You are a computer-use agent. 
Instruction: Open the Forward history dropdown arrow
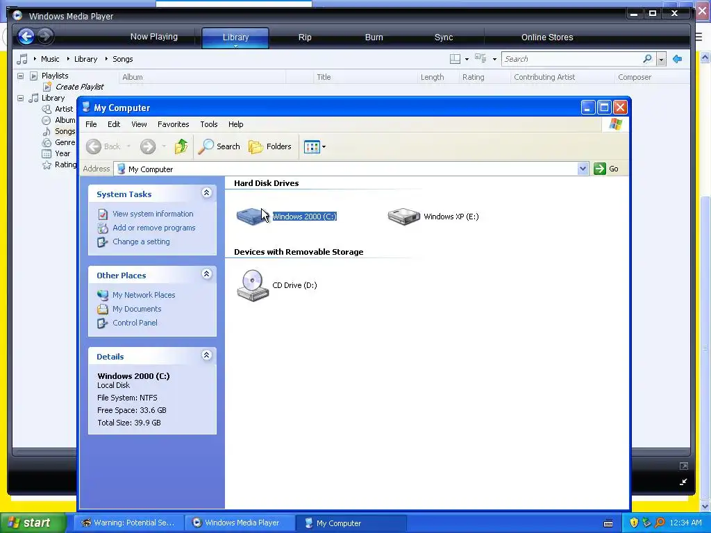click(164, 146)
